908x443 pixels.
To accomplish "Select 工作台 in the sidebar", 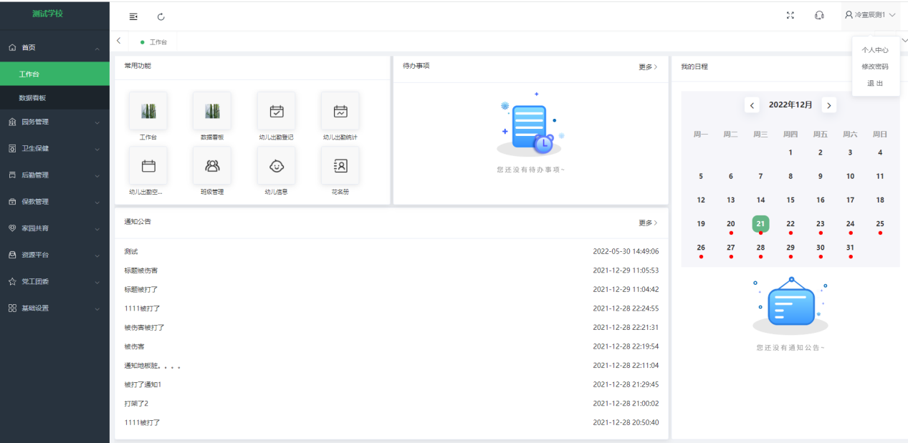I will click(54, 74).
